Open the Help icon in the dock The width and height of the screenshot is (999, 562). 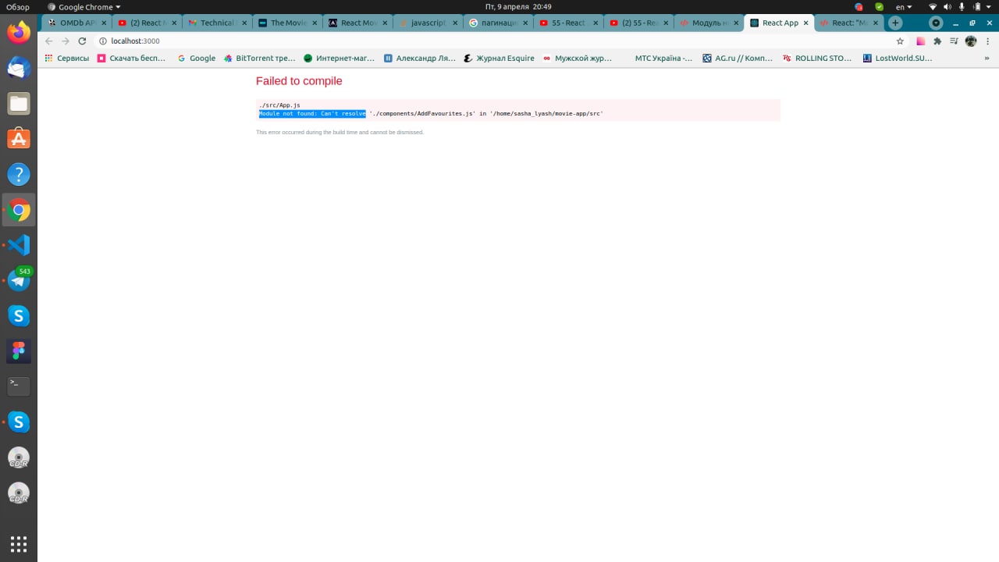click(x=19, y=175)
